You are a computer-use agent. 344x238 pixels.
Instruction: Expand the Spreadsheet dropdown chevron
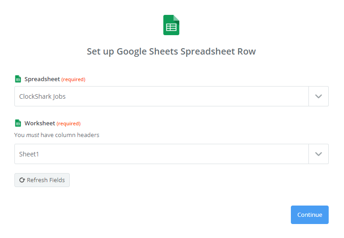pyautogui.click(x=318, y=96)
